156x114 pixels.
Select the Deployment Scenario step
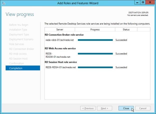21,39
